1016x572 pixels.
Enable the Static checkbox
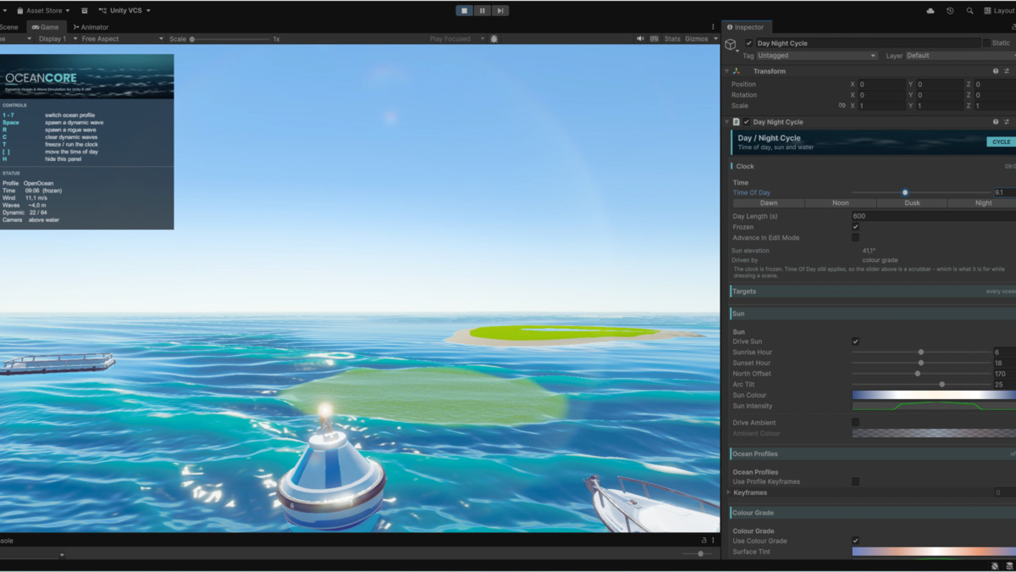[986, 43]
